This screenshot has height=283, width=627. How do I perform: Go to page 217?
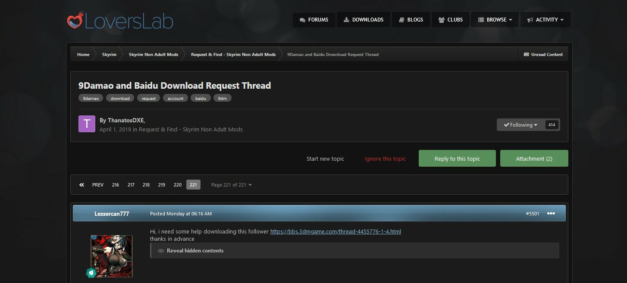131,185
